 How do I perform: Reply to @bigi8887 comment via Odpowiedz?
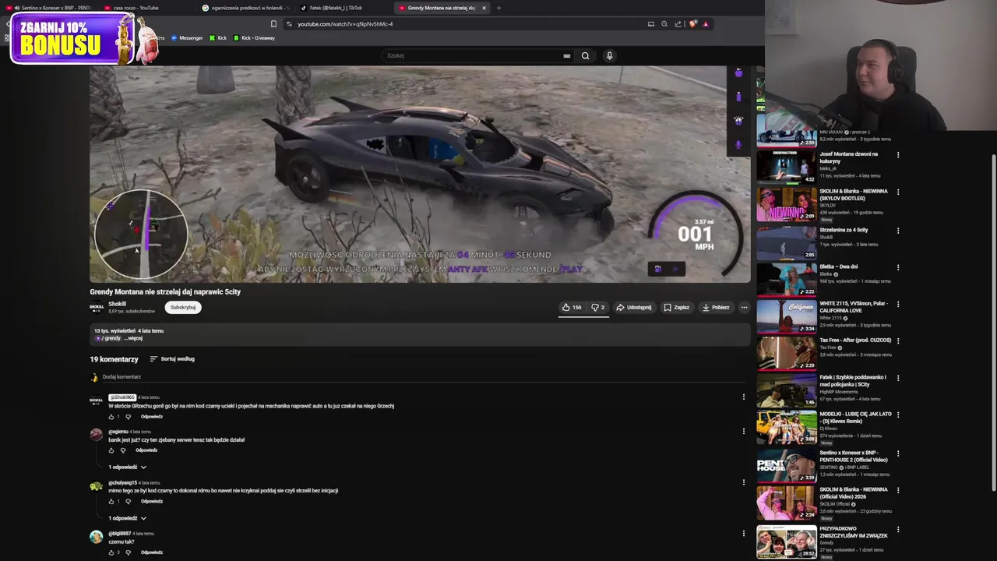152,552
